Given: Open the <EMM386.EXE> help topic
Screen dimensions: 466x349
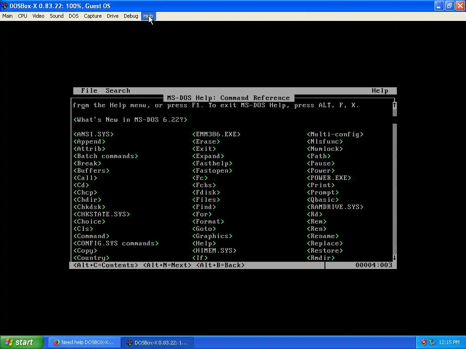Looking at the screenshot, I should tap(216, 134).
